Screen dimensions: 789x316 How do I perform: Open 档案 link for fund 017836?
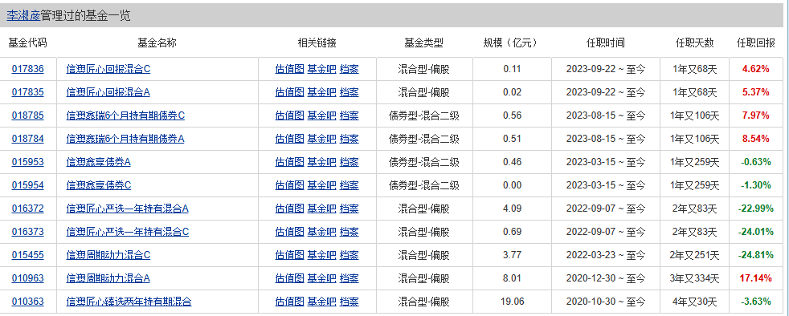(x=350, y=69)
